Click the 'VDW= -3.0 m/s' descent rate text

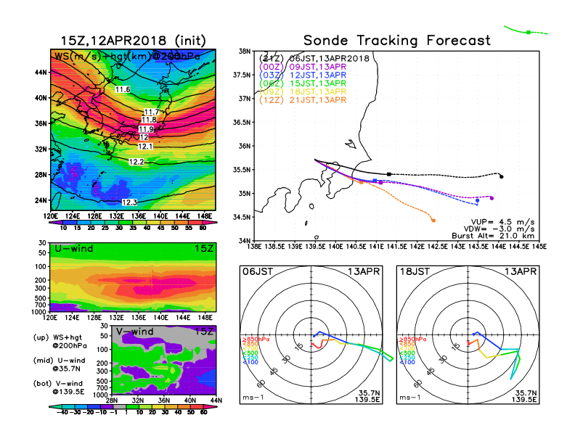pyautogui.click(x=499, y=229)
